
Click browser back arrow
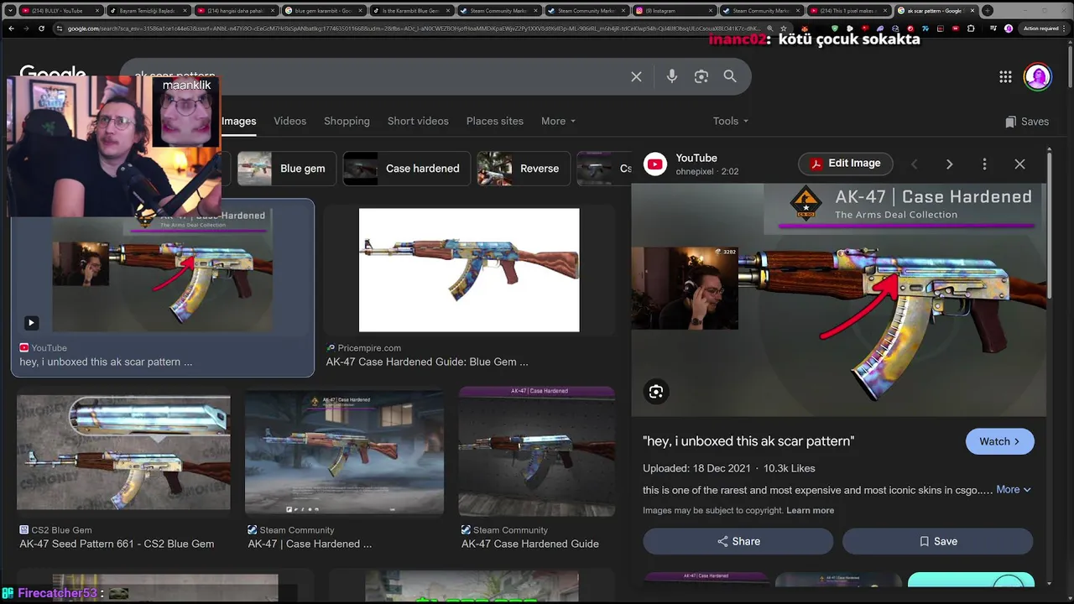pyautogui.click(x=11, y=29)
